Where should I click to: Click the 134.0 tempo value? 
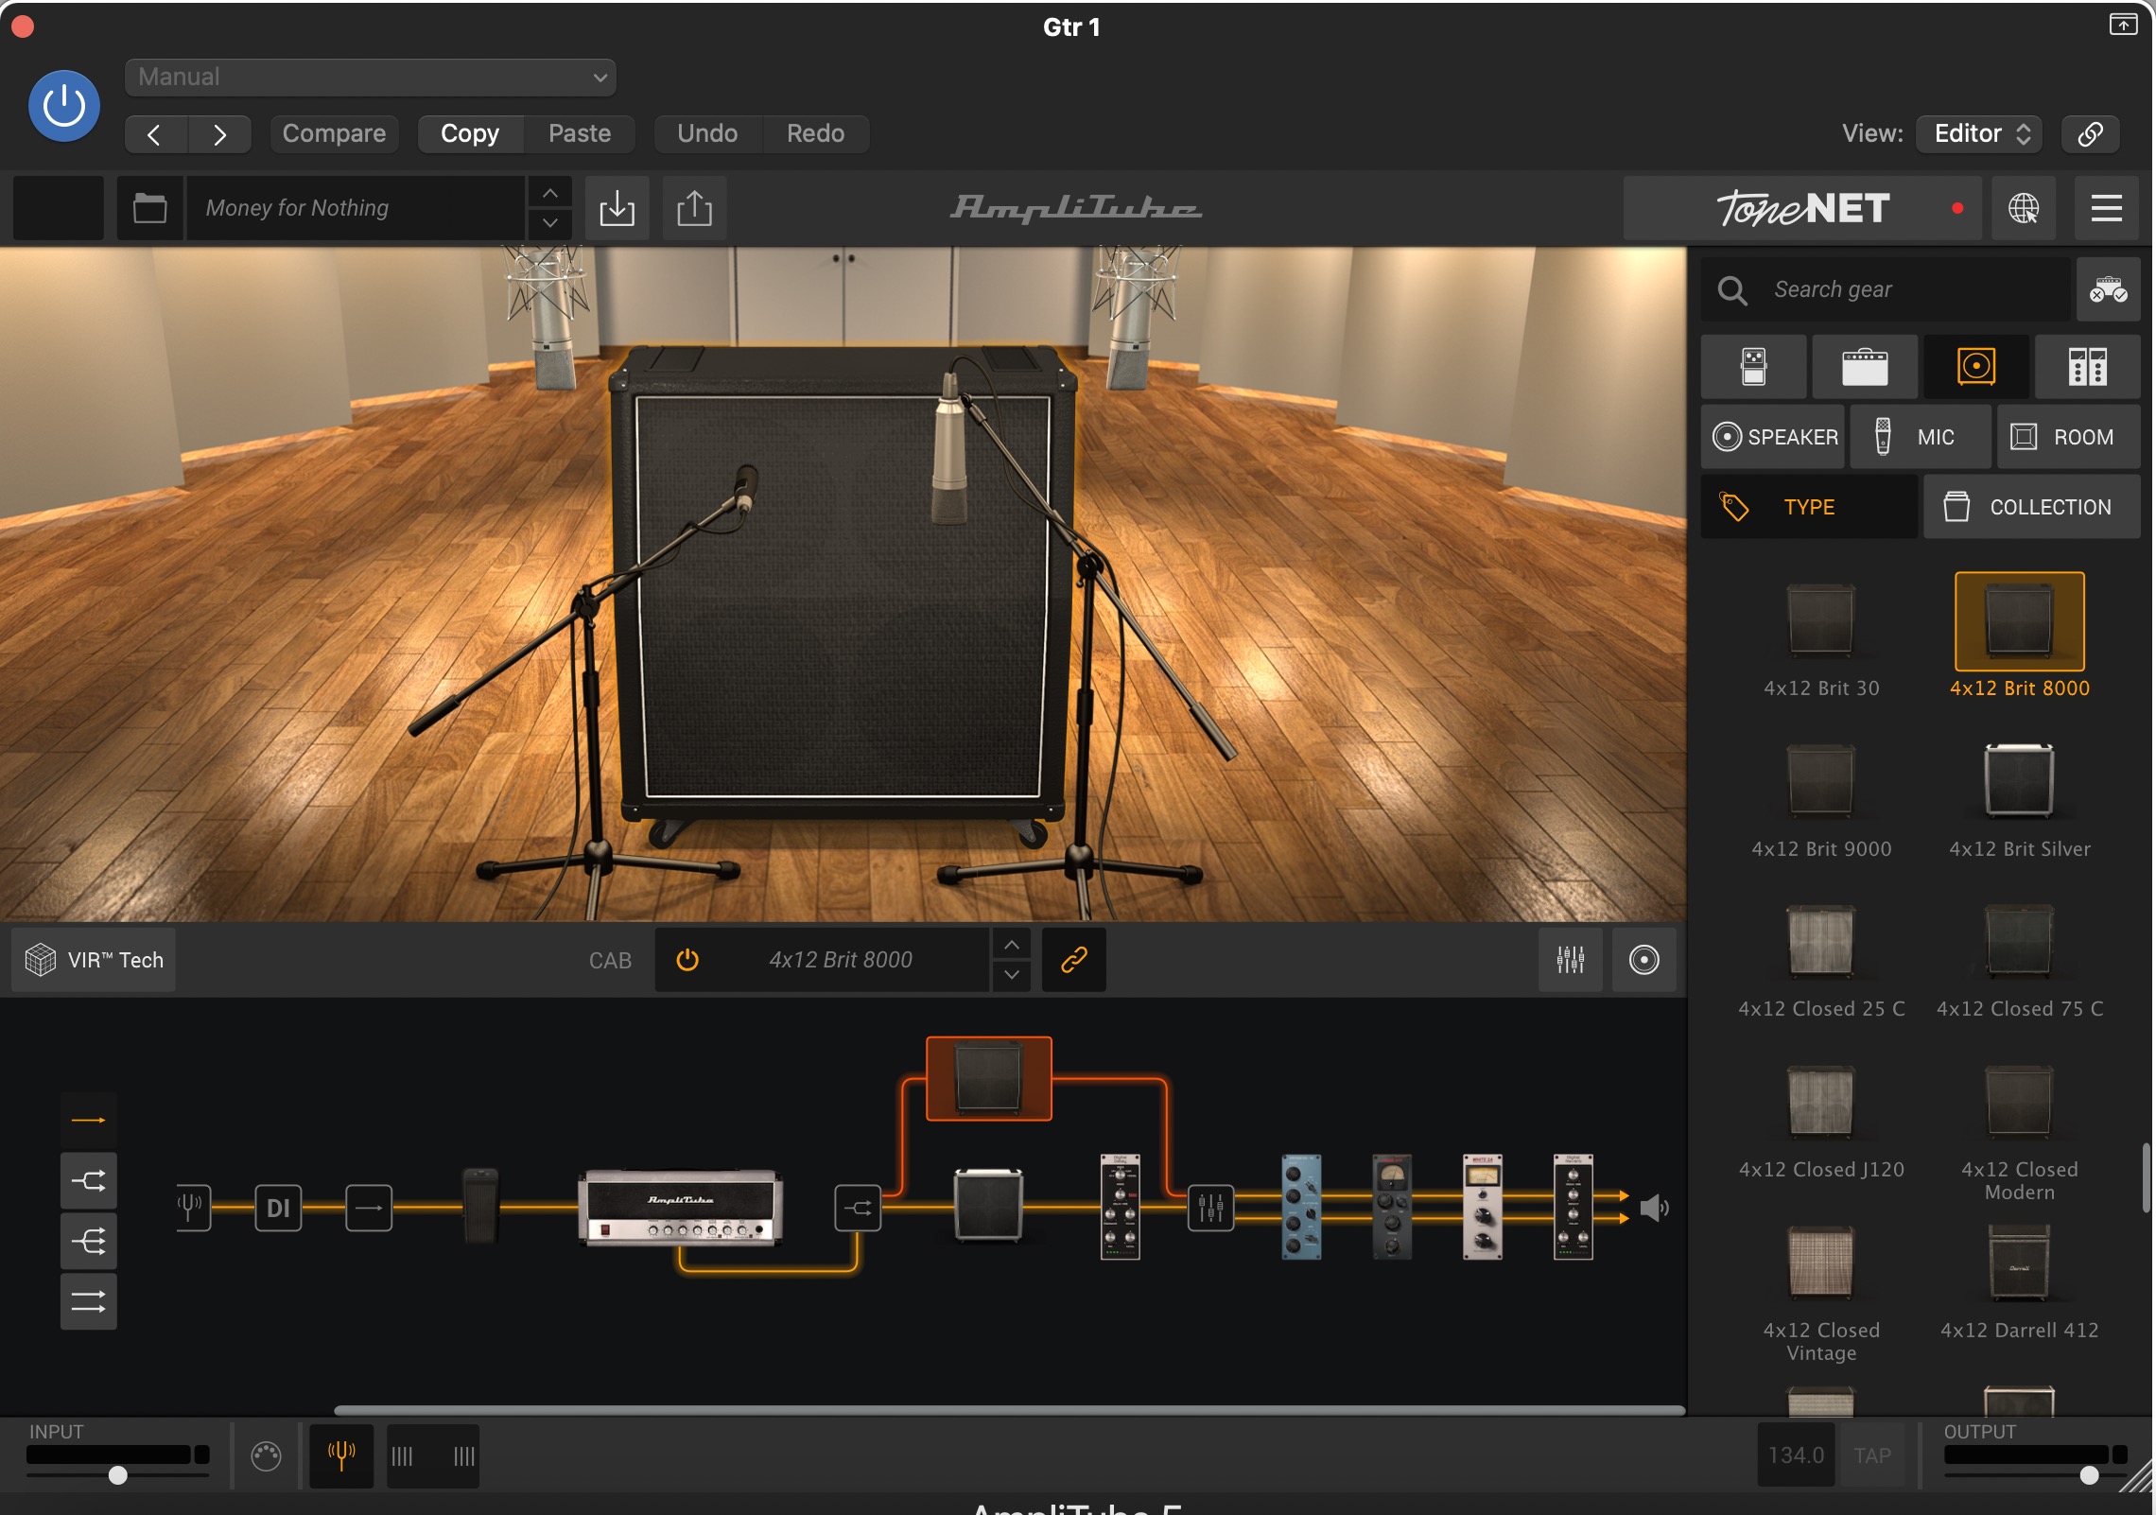[x=1796, y=1455]
